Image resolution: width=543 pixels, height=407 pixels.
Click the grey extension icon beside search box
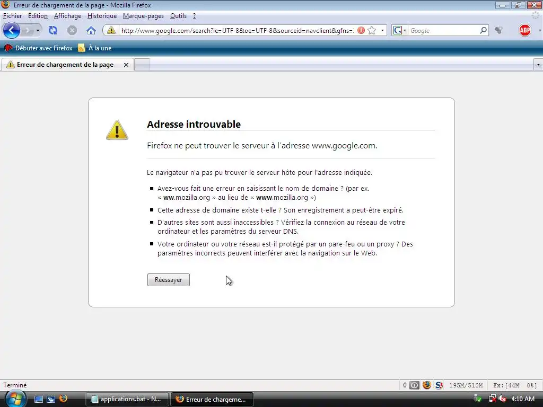tap(498, 30)
